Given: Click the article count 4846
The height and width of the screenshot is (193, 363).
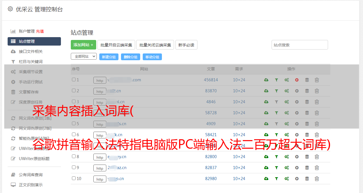Looking at the screenshot, I should click(x=211, y=102).
